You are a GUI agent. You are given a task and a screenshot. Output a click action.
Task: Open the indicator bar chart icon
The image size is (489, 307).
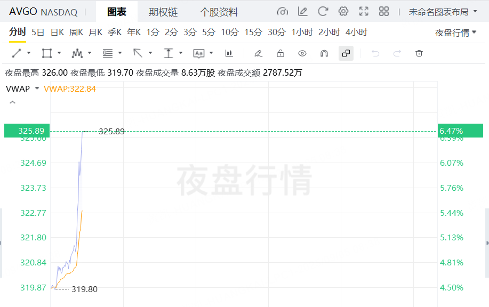coord(229,53)
